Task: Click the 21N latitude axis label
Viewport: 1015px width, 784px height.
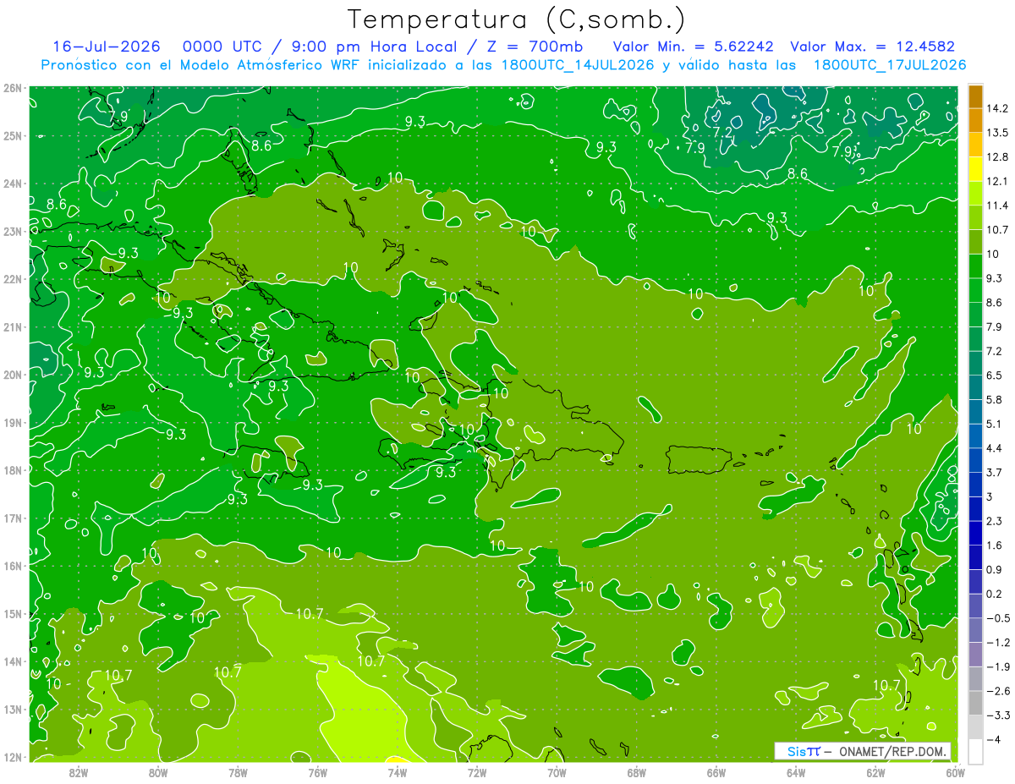Action: coord(12,326)
